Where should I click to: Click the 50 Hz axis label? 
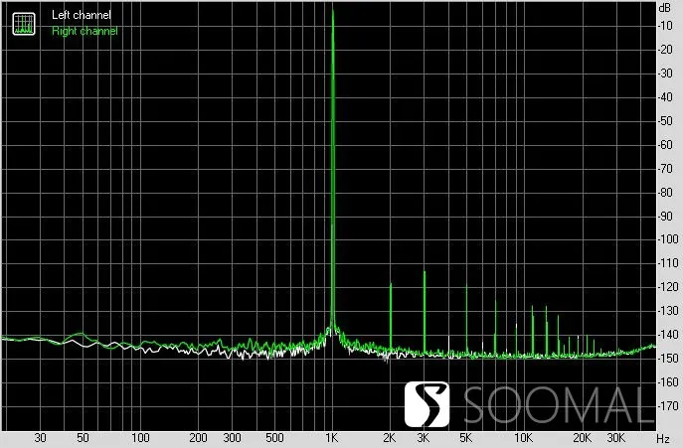[x=83, y=437]
